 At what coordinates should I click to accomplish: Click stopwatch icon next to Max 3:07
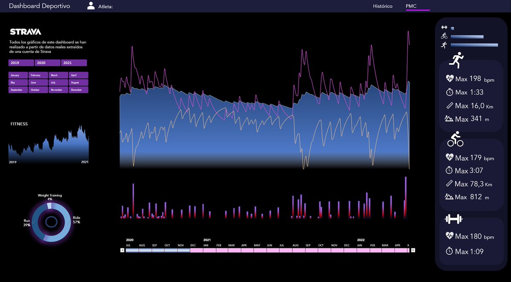(450, 170)
